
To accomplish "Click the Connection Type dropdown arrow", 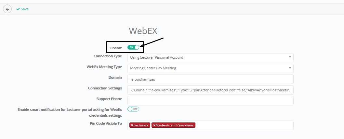I will [290, 57].
